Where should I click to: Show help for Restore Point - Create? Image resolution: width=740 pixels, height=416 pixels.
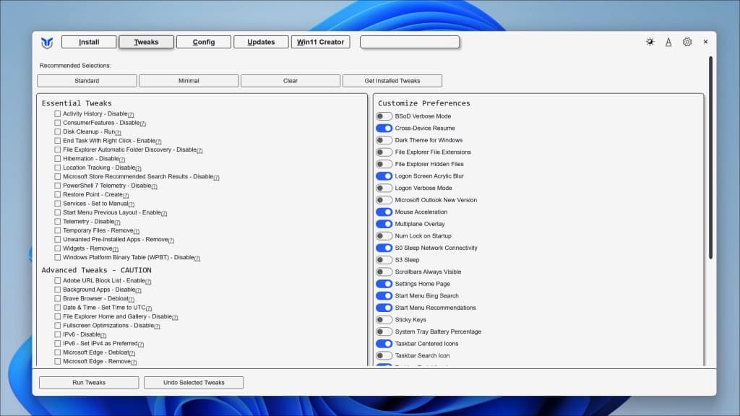(126, 195)
